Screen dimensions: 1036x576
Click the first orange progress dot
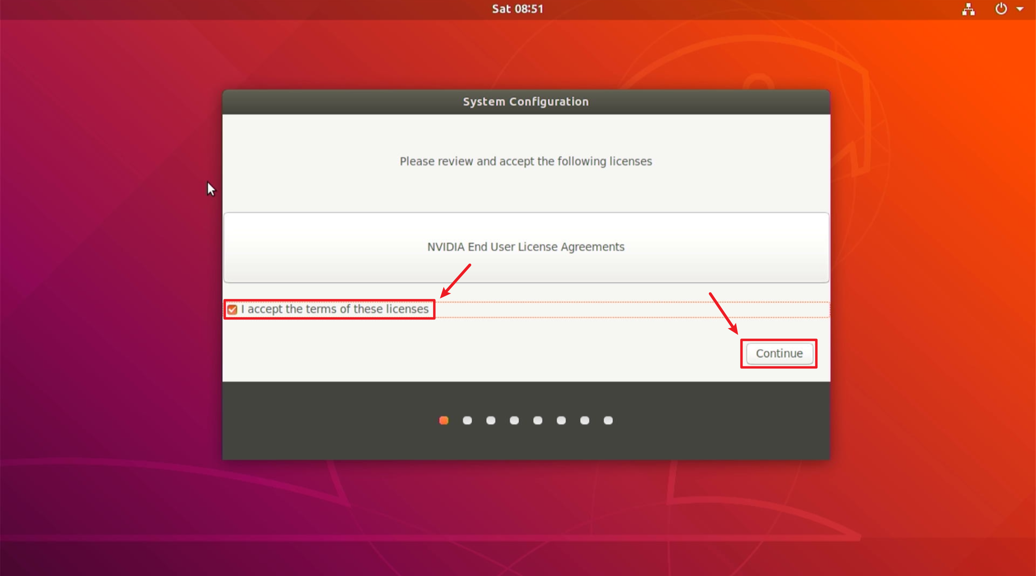click(x=444, y=420)
